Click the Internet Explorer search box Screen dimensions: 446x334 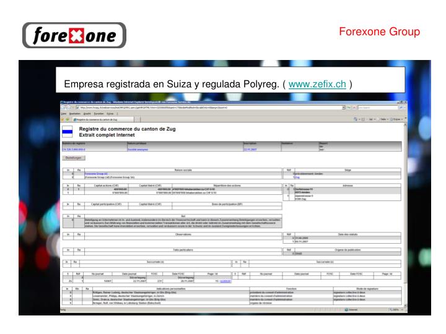coord(378,108)
